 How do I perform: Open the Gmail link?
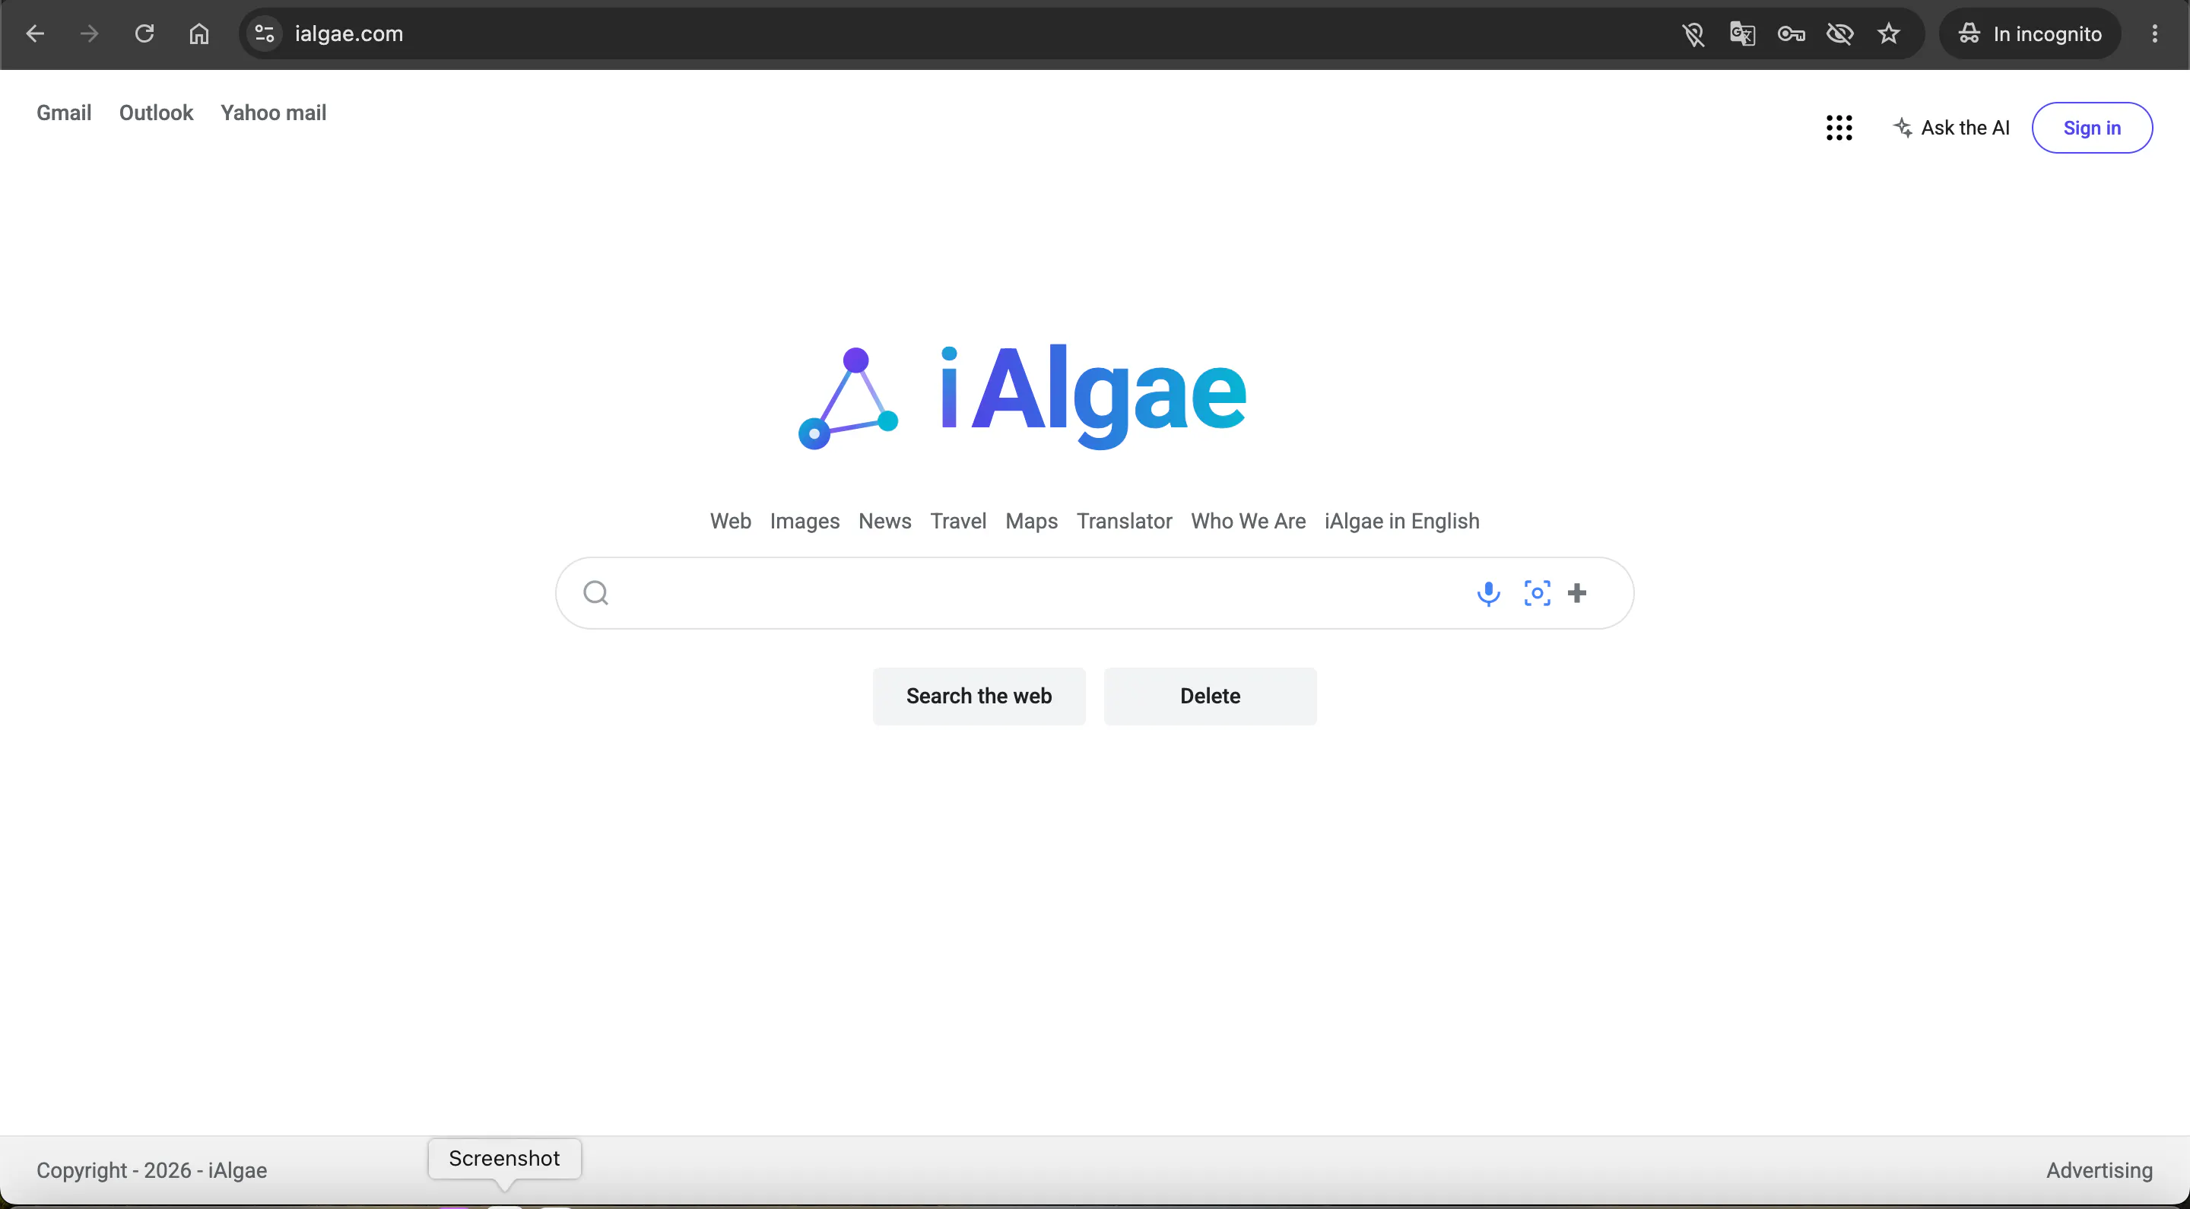pyautogui.click(x=64, y=113)
